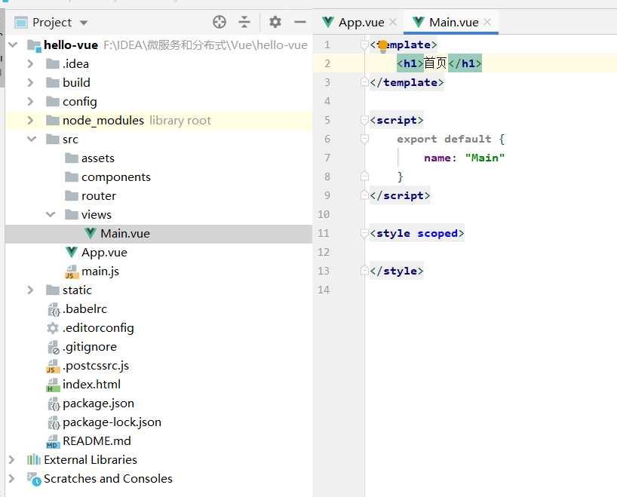Open Project panel settings gear
617x497 pixels.
[x=275, y=22]
